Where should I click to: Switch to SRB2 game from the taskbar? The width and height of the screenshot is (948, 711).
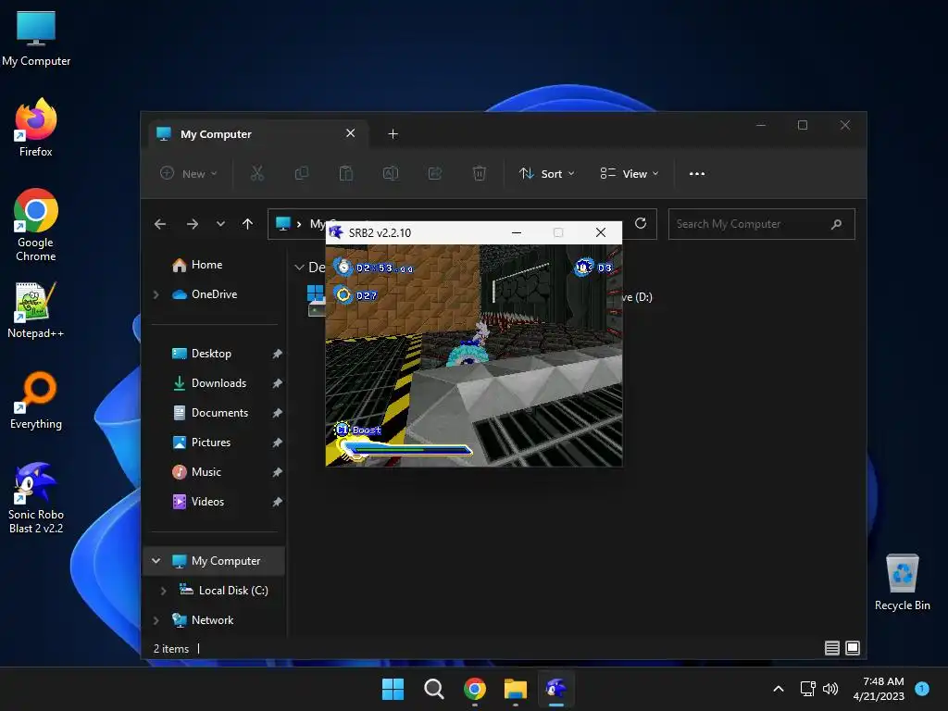tap(556, 689)
